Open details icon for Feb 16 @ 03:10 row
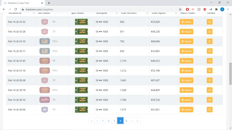Image resolution: width=232 pixels, height=130 pixels. [209, 41]
